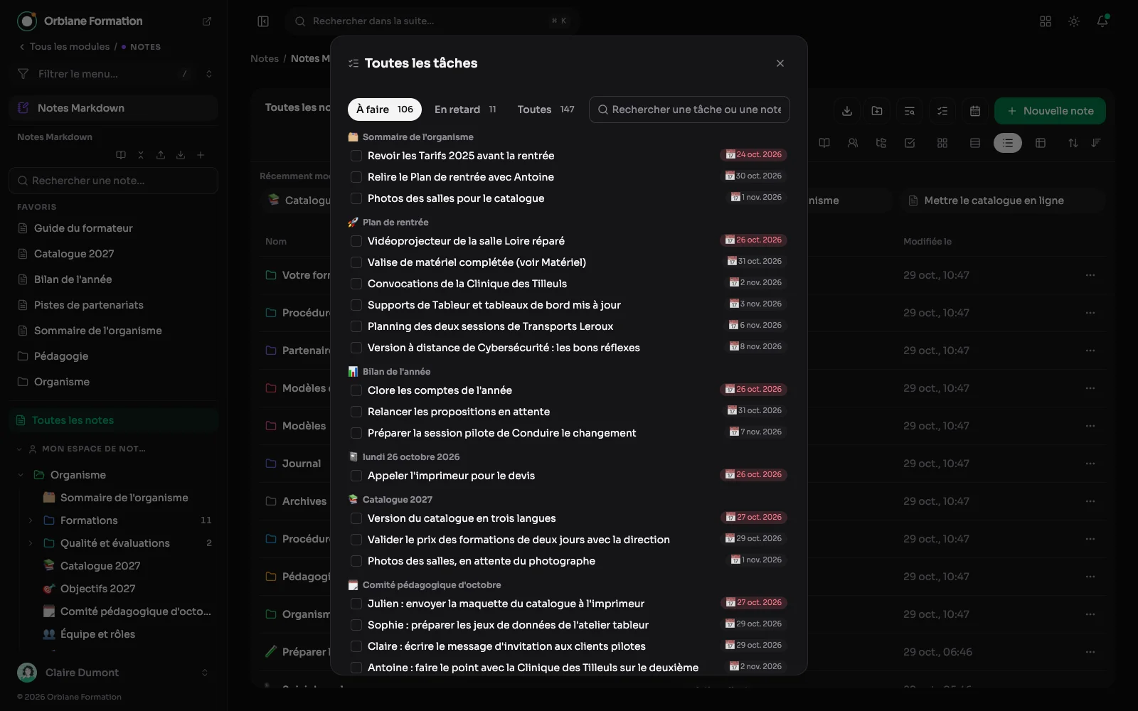Click the task search field in dialog

689,109
